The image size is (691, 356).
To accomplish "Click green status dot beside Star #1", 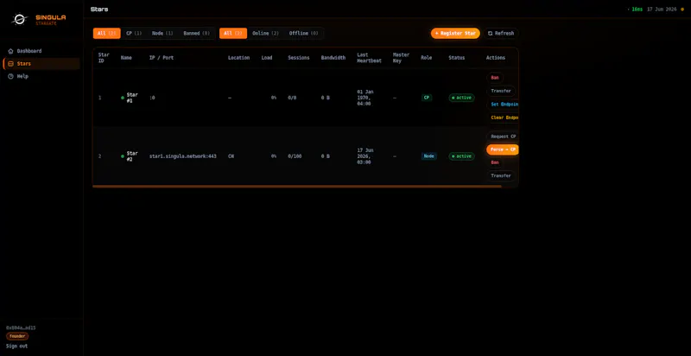I will coord(123,98).
